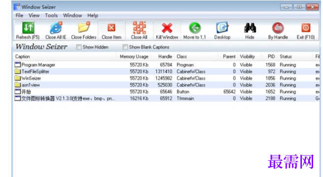This screenshot has height=177, width=323.
Task: Click parent value 65642
Action: coord(230,92)
